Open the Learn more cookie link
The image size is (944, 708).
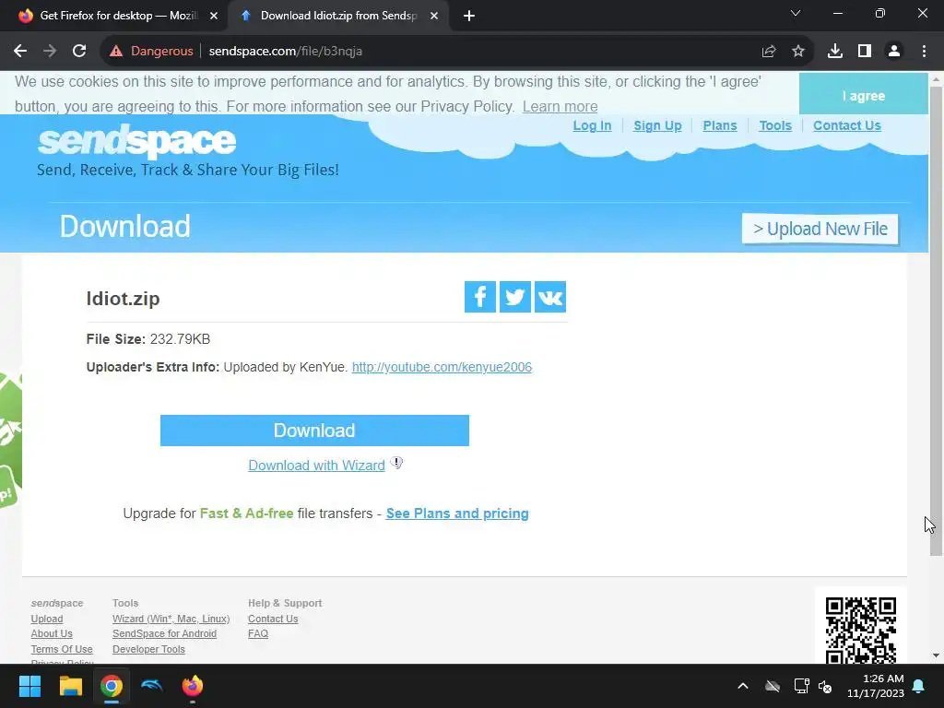(560, 107)
